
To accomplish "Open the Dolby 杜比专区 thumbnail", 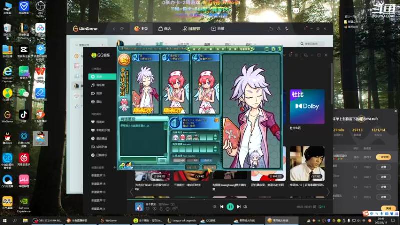I will pos(307,107).
